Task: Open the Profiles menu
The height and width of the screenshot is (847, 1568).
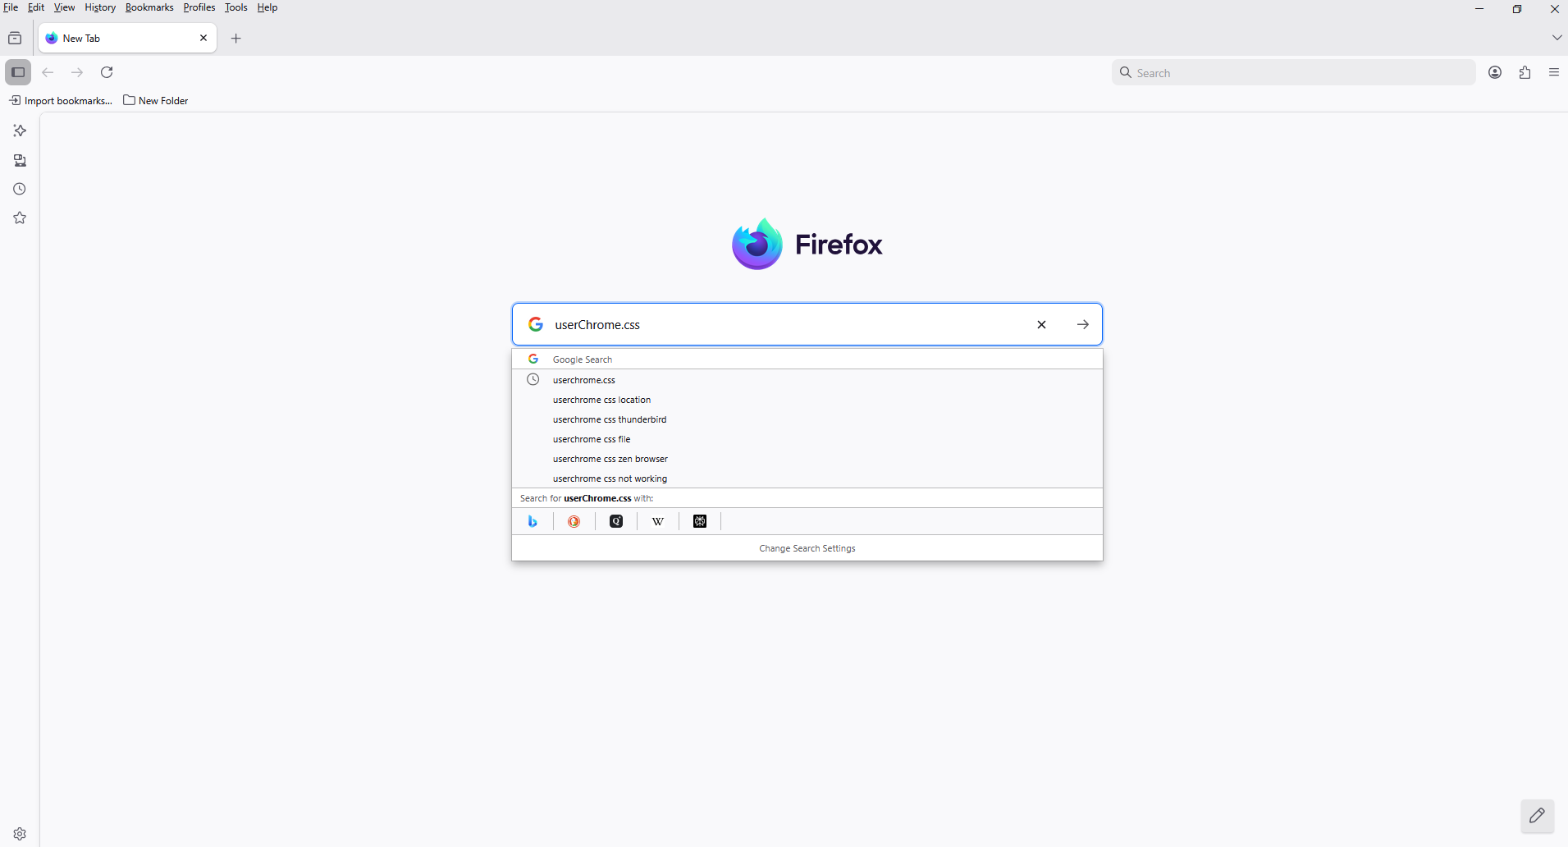Action: click(x=199, y=7)
